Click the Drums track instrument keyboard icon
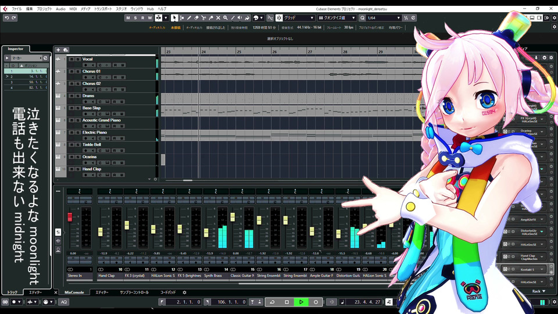558x314 pixels. click(x=58, y=96)
